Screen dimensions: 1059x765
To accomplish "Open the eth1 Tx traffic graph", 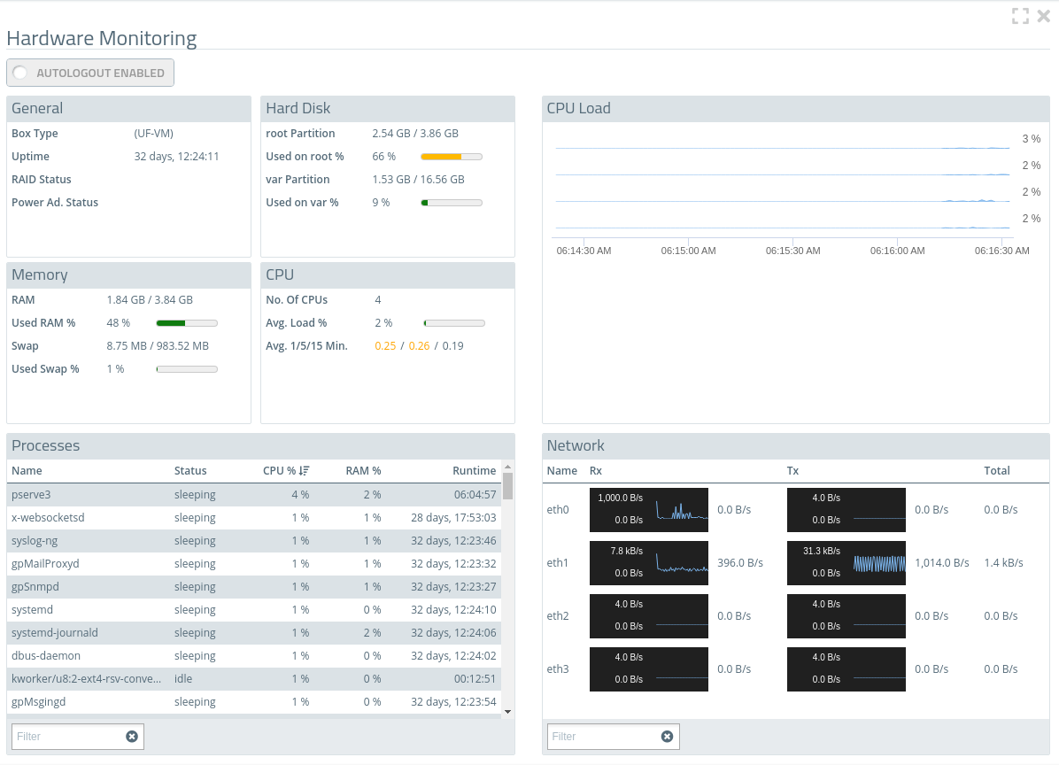I will pyautogui.click(x=846, y=563).
